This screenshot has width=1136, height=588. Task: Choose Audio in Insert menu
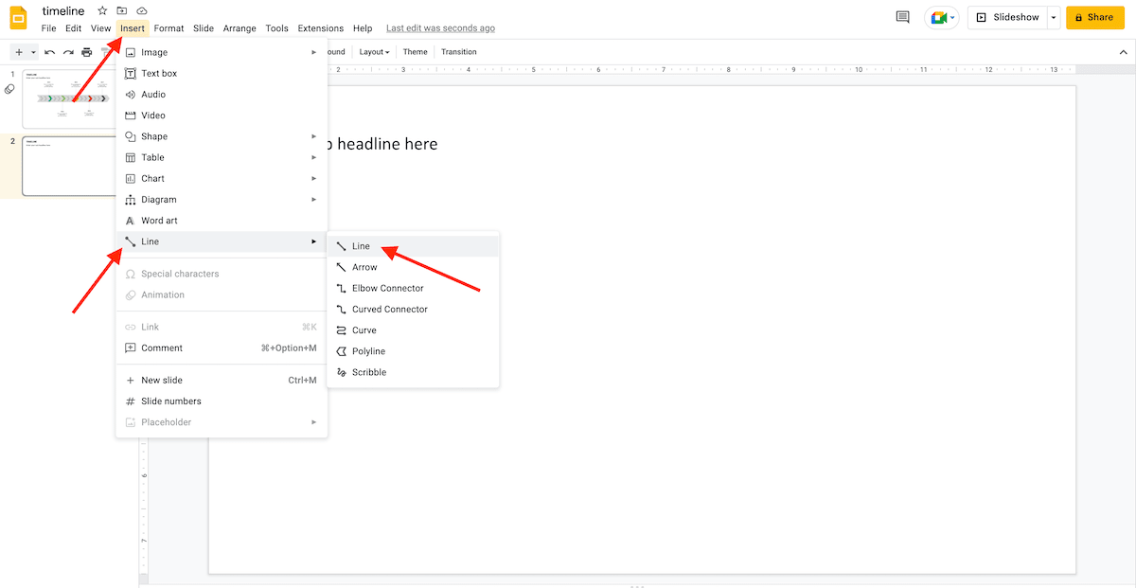(222, 95)
